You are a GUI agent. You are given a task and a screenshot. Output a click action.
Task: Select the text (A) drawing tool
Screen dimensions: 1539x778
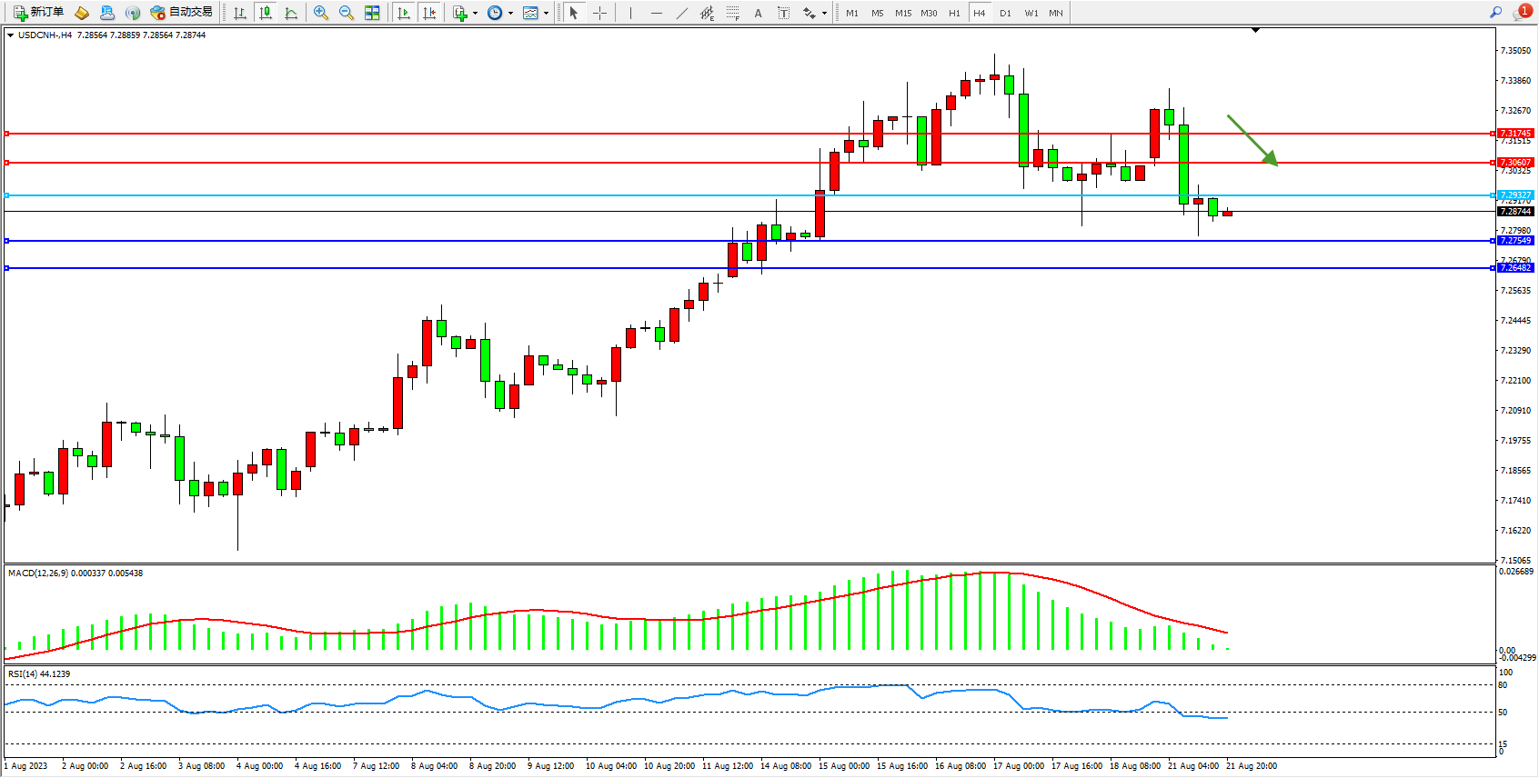pyautogui.click(x=758, y=13)
